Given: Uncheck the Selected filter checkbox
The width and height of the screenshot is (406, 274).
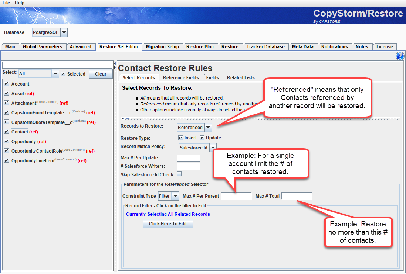Looking at the screenshot, I should pyautogui.click(x=63, y=74).
